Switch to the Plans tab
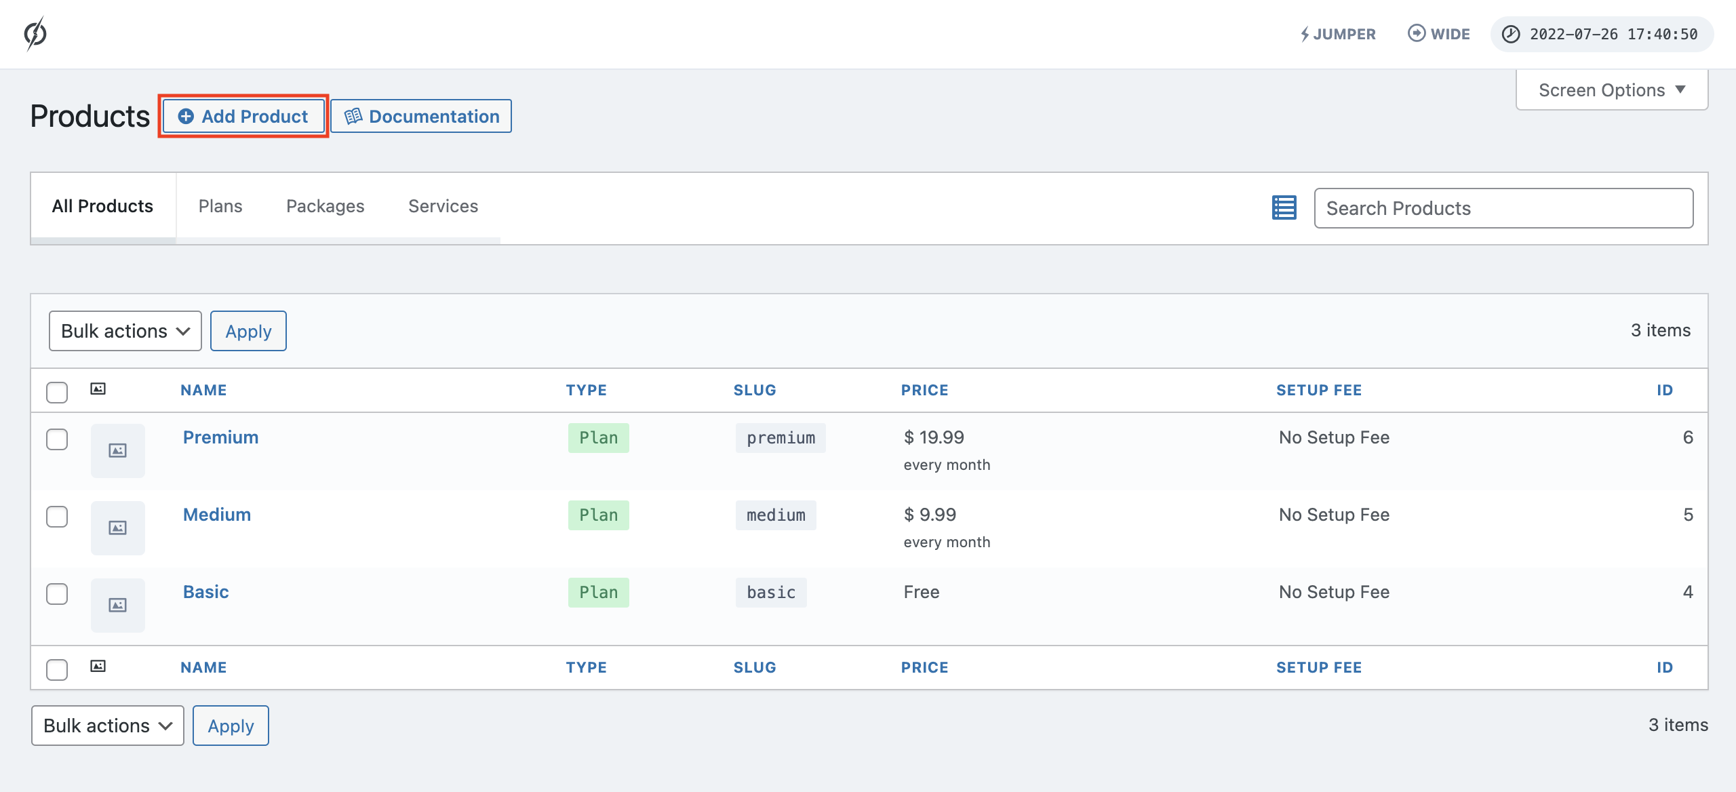This screenshot has width=1736, height=792. [220, 206]
